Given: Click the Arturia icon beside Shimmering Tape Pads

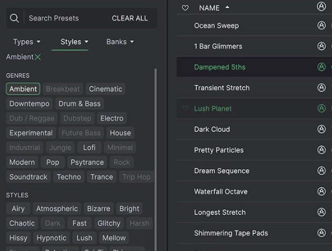Looking at the screenshot, I should click(x=322, y=233).
